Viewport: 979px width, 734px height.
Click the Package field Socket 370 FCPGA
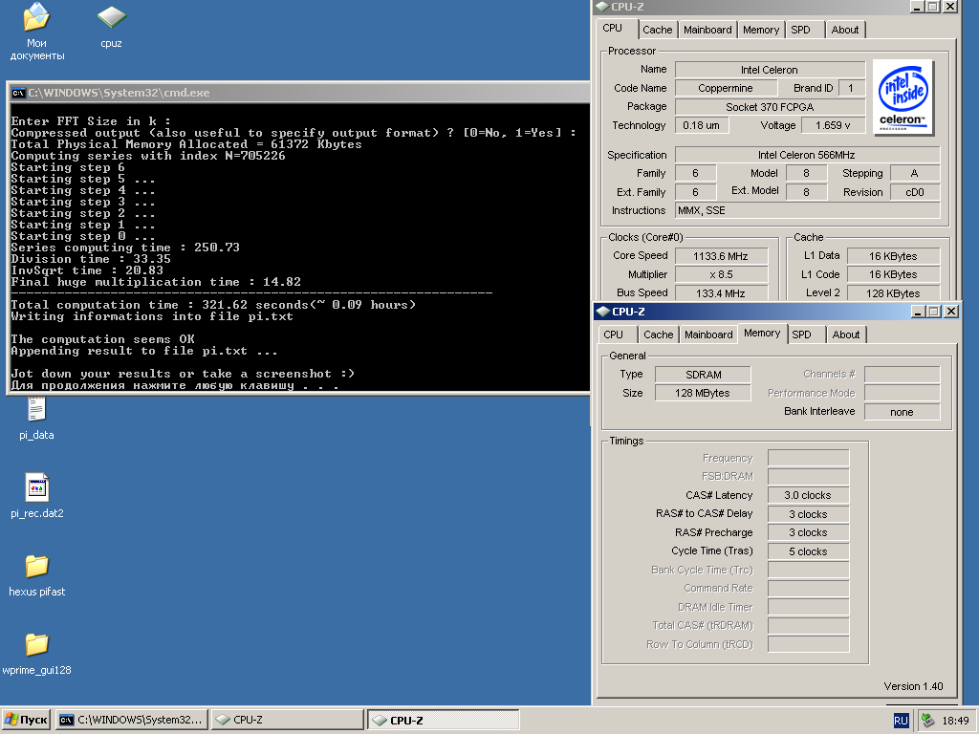click(x=770, y=107)
